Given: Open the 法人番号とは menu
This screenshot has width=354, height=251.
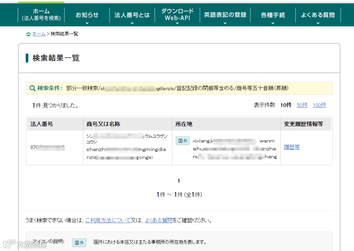Looking at the screenshot, I should click(x=132, y=15).
